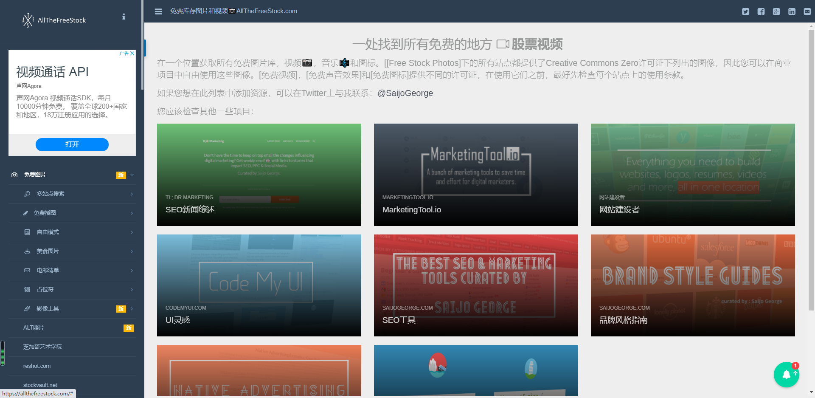815x398 pixels.
Task: Close the ad with the X icon
Action: 132,53
